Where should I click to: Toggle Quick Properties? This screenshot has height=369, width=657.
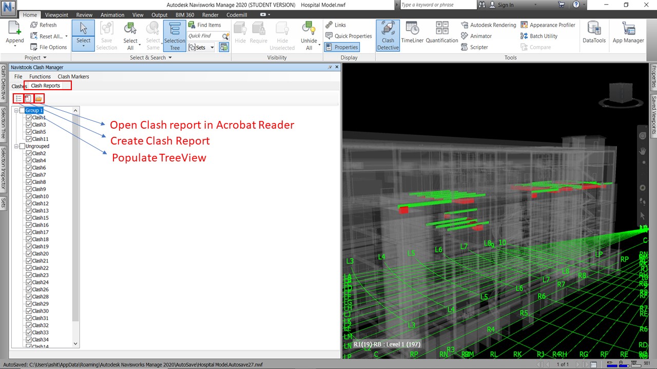coord(349,36)
